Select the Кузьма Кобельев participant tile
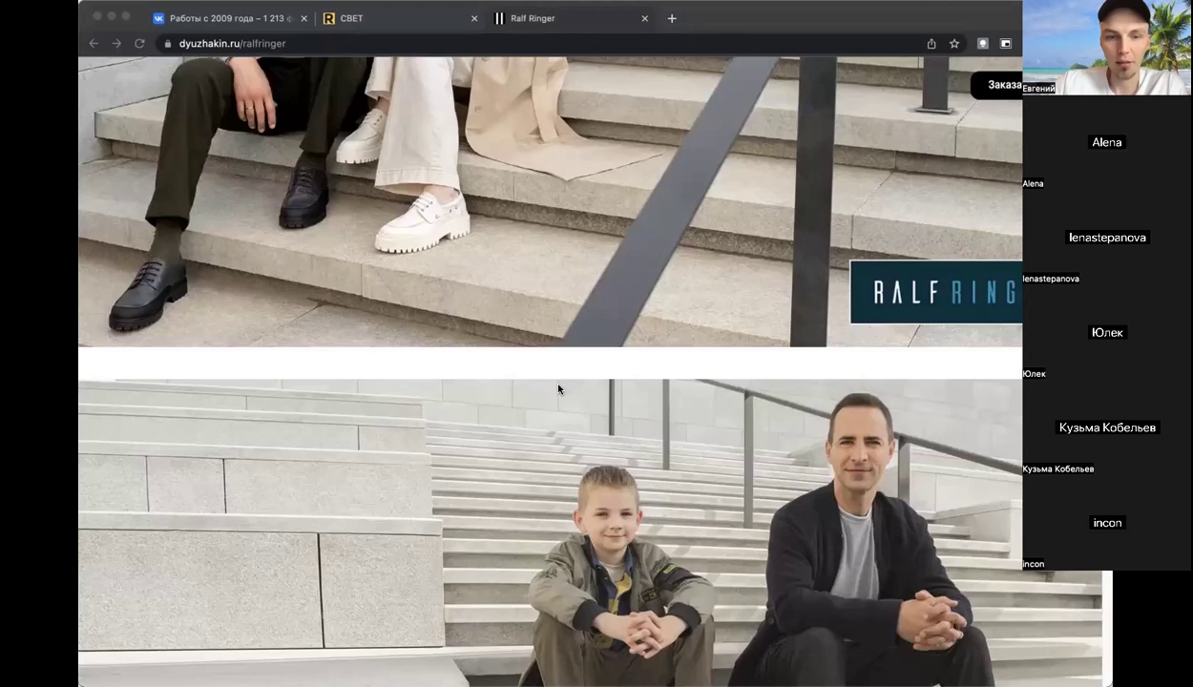 point(1107,427)
